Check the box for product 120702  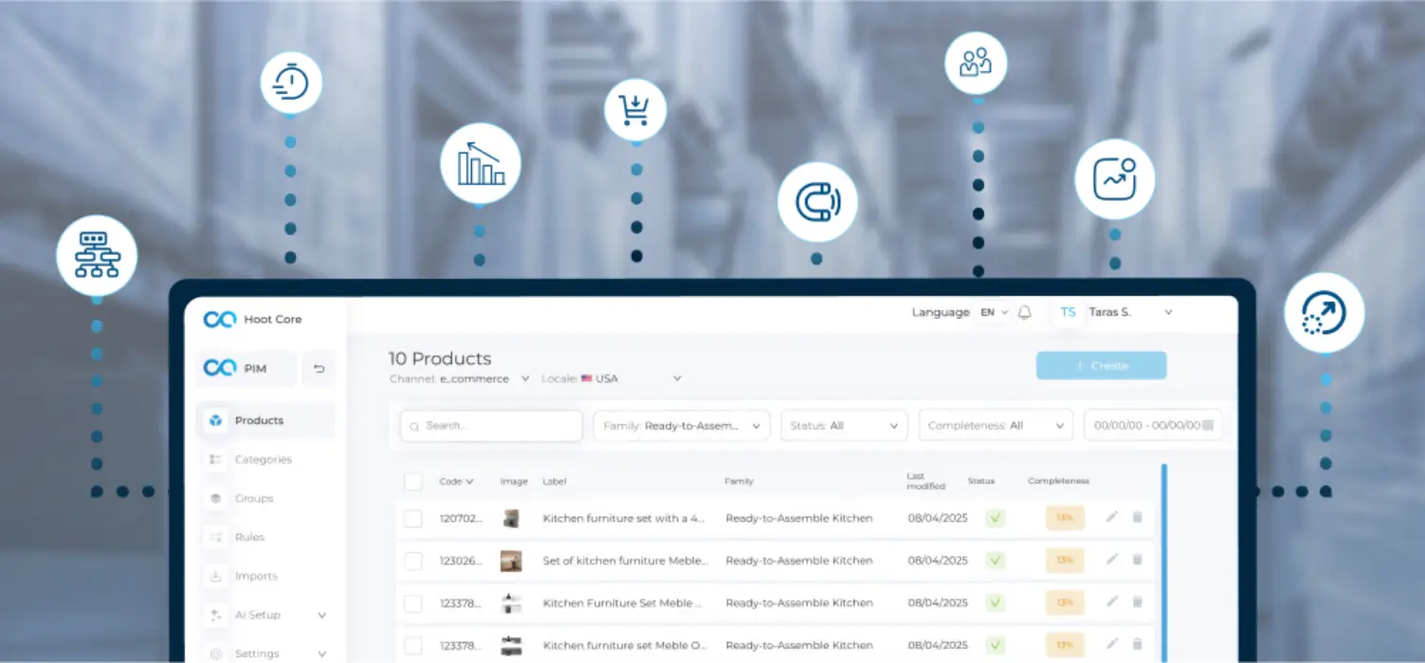[412, 518]
